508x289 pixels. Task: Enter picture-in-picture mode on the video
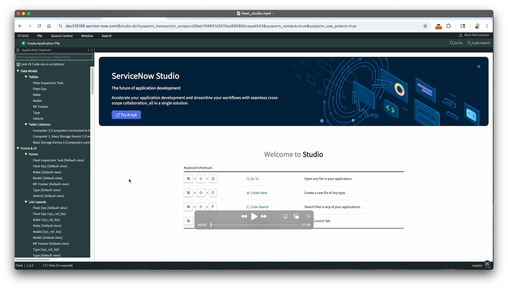295,216
